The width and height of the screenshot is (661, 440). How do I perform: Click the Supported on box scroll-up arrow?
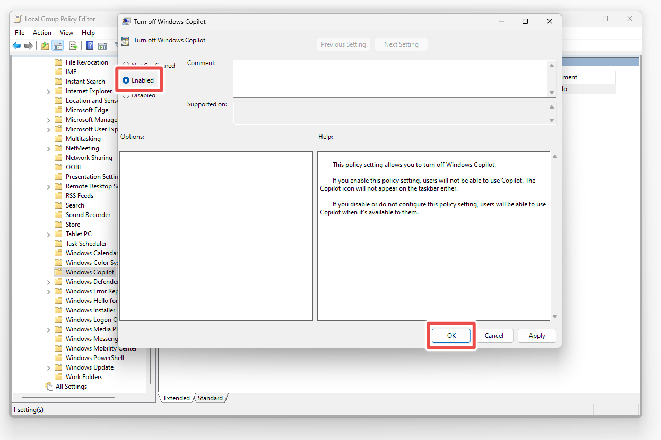click(552, 107)
